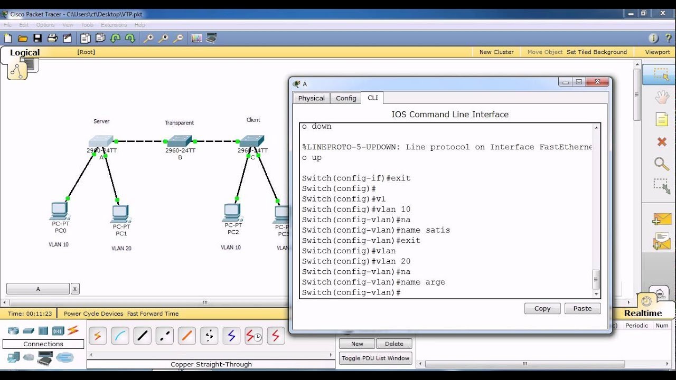The image size is (676, 380).
Task: Select the Inspect magnifier tool
Action: click(662, 164)
